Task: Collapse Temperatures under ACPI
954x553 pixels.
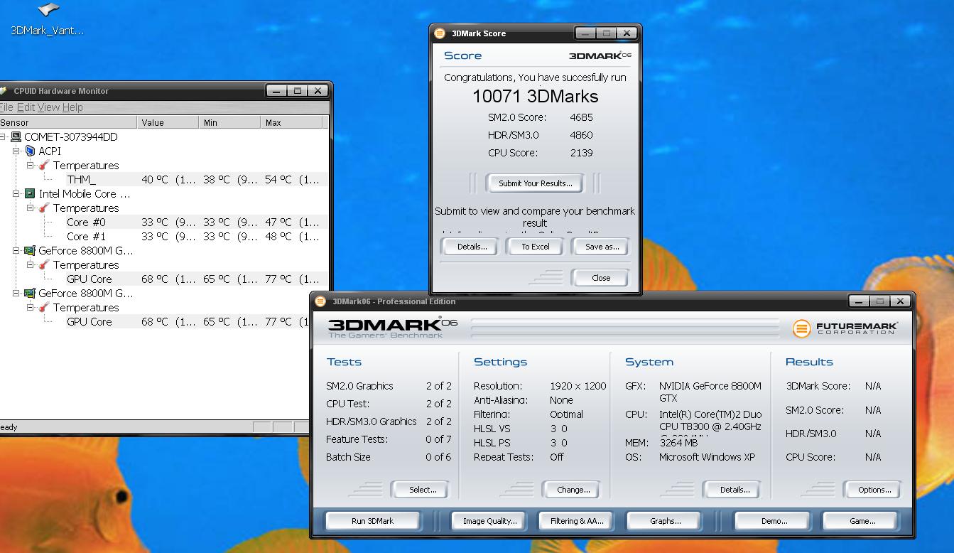Action: [31, 165]
